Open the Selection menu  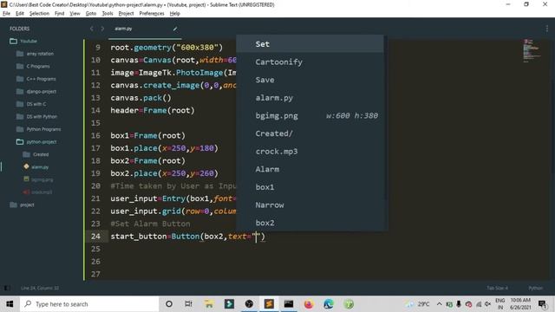pos(39,14)
